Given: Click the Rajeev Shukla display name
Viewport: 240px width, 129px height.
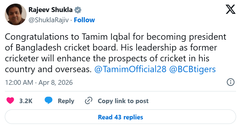Looking at the screenshot, I should (50, 10).
